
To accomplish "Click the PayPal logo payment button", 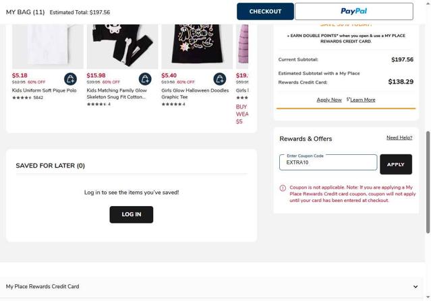I will pyautogui.click(x=353, y=11).
